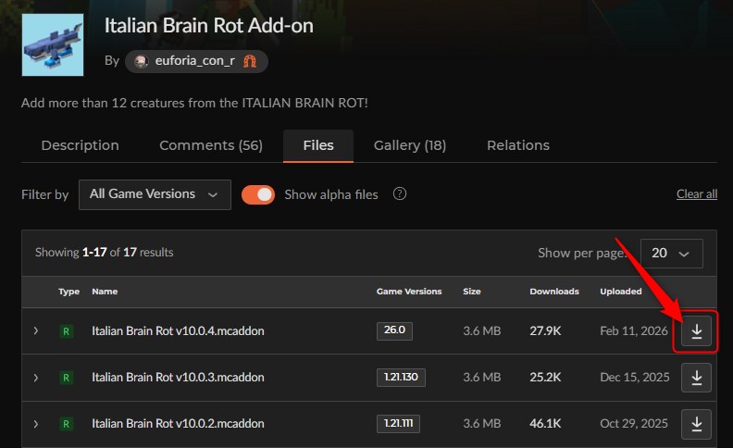This screenshot has height=448, width=733.
Task: Open the euforia_con_r author profile link
Action: [x=195, y=61]
